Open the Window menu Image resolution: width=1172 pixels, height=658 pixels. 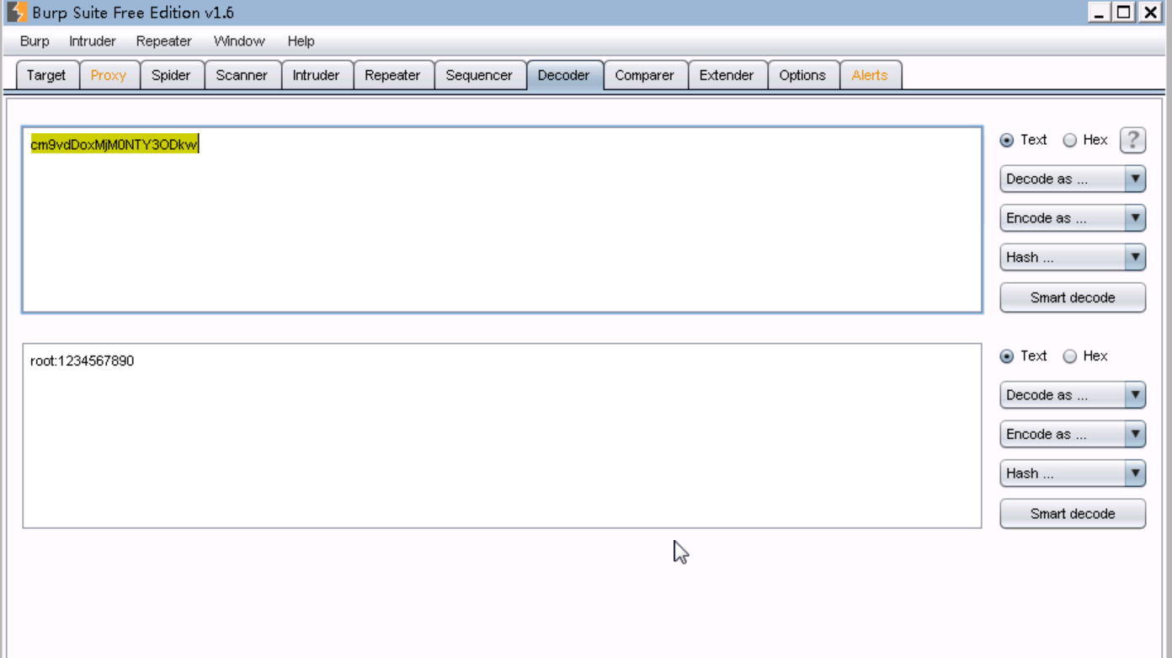coord(239,41)
